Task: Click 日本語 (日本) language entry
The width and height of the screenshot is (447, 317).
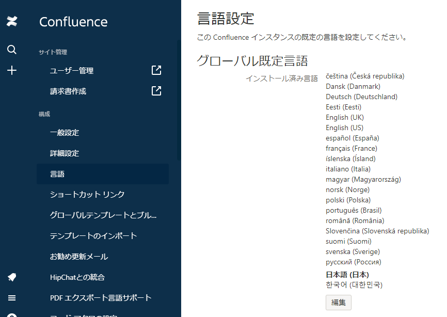Action: (347, 275)
